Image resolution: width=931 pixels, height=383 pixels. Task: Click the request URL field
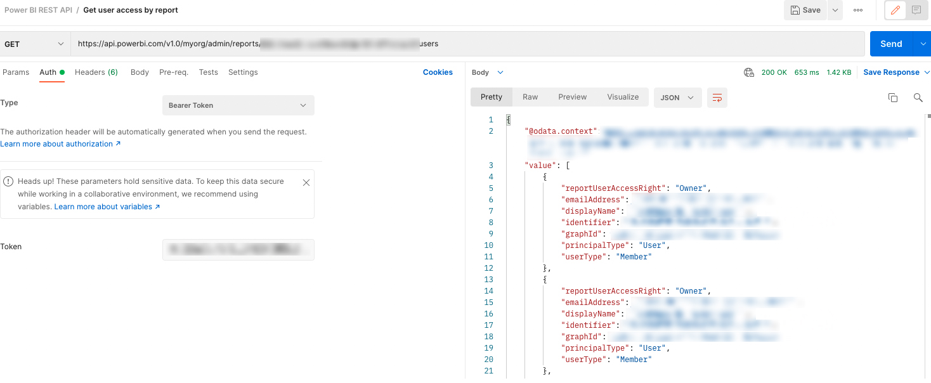coord(467,44)
